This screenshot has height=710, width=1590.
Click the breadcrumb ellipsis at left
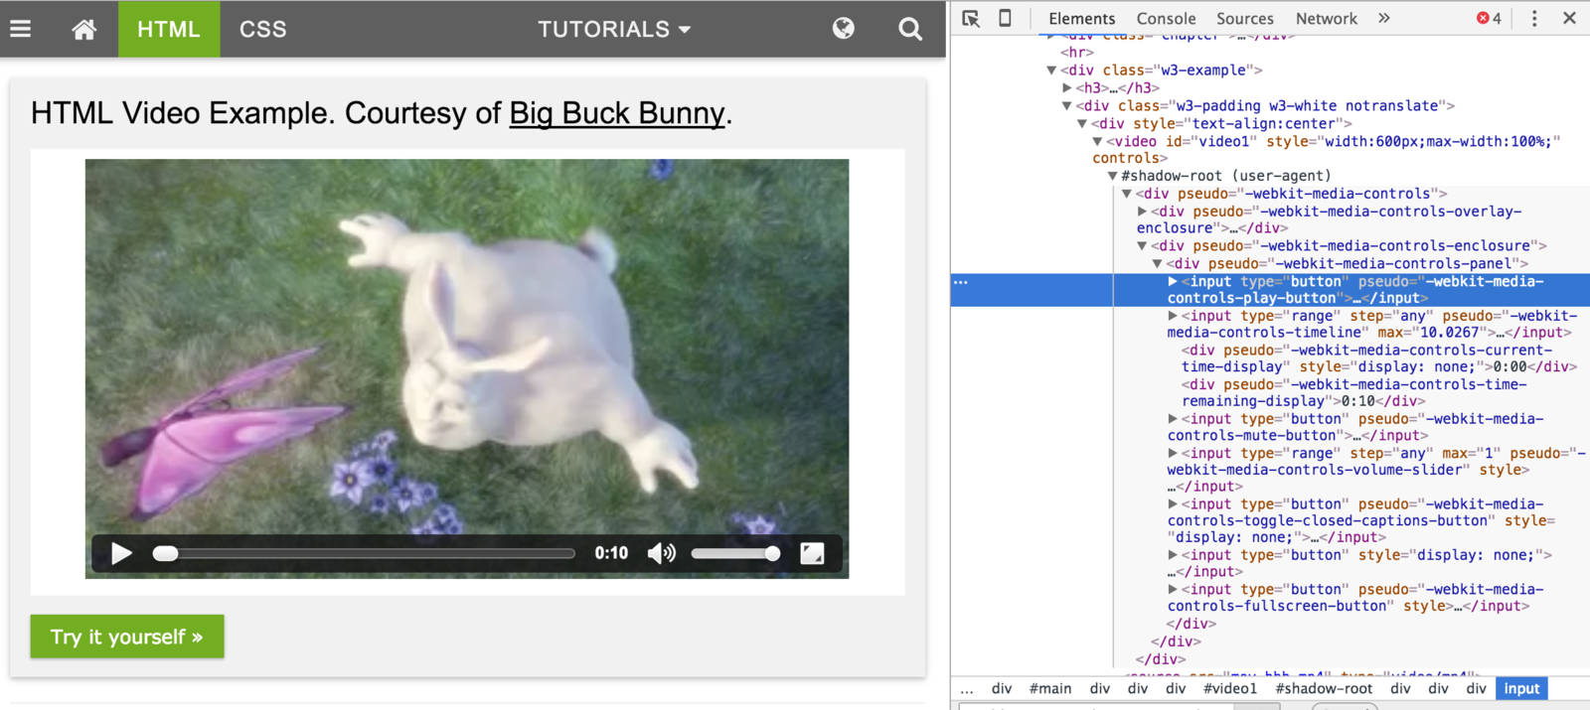(967, 688)
